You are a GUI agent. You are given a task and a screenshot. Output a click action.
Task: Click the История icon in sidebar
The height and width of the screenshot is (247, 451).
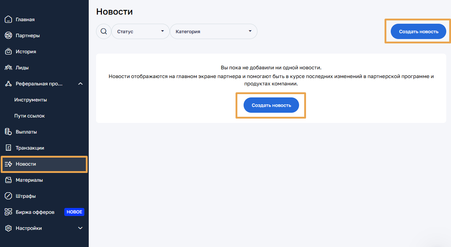coord(8,52)
